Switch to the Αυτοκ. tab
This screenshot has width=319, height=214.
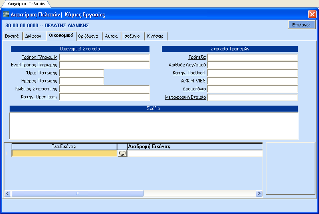[111, 36]
